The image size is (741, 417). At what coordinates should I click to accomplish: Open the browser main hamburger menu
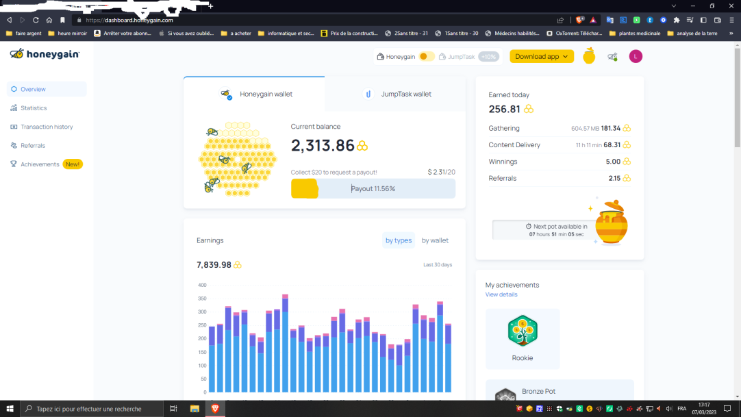[731, 20]
